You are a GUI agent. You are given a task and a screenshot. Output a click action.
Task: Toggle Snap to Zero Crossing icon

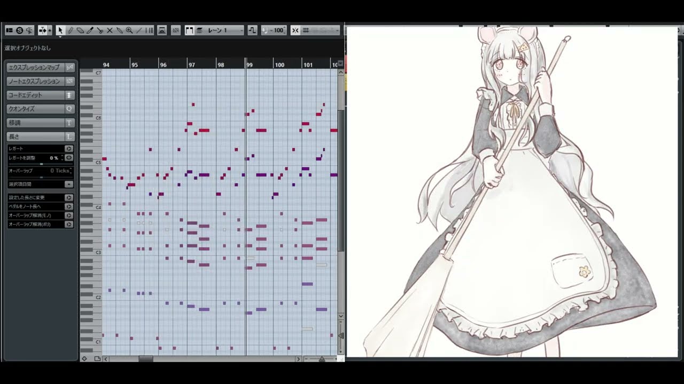(295, 30)
